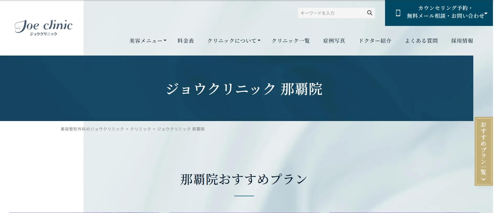The height and width of the screenshot is (213, 494).
Task: Click the Joe clinic logo
Action: pos(43,28)
